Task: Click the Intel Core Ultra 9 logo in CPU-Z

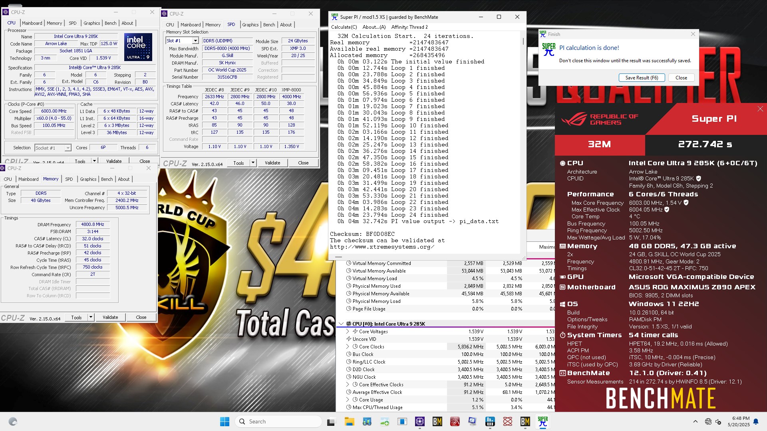Action: pos(138,47)
